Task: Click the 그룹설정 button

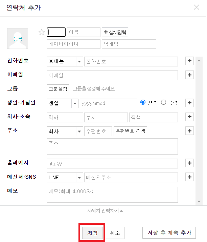Action: click(58, 89)
